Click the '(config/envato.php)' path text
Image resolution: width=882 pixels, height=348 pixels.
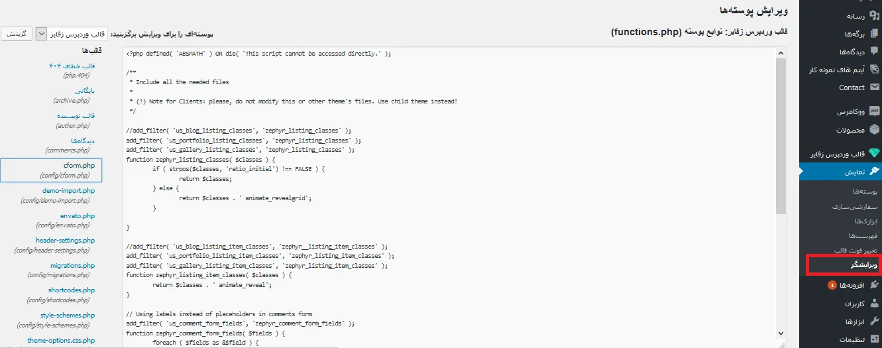[x=64, y=225]
